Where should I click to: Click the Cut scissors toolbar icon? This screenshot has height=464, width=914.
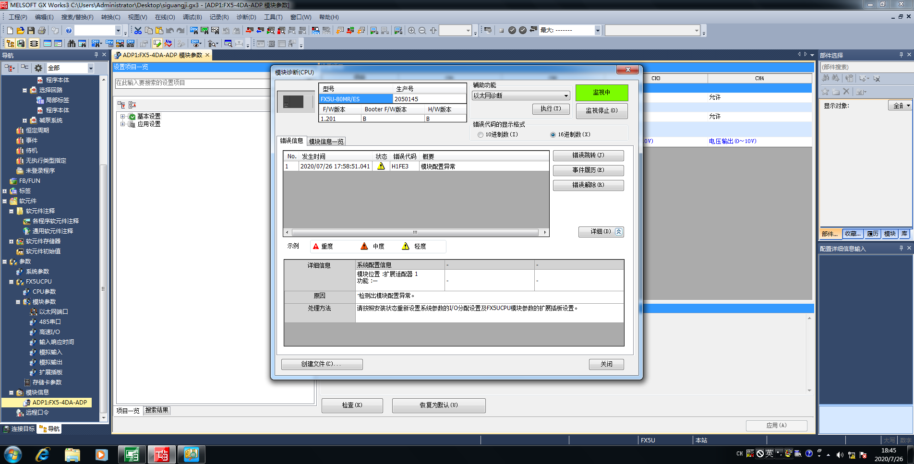pos(138,31)
